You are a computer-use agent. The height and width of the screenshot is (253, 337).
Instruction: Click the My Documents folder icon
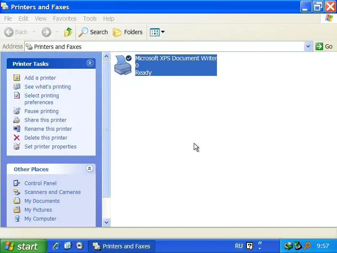click(x=17, y=201)
